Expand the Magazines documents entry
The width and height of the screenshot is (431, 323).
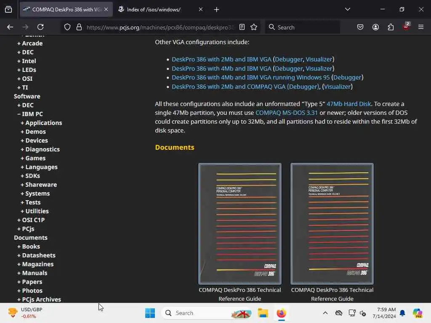pyautogui.click(x=35, y=264)
